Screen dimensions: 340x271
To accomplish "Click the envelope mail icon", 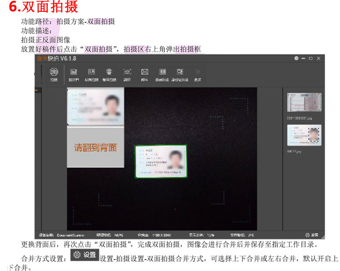I will pyautogui.click(x=145, y=73).
